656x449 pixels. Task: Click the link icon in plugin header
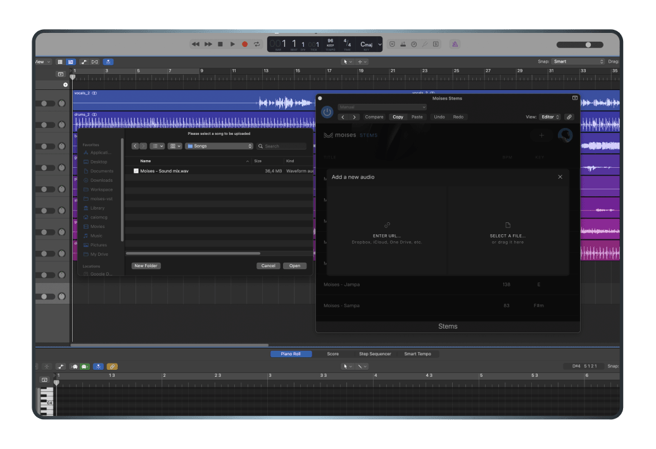569,117
